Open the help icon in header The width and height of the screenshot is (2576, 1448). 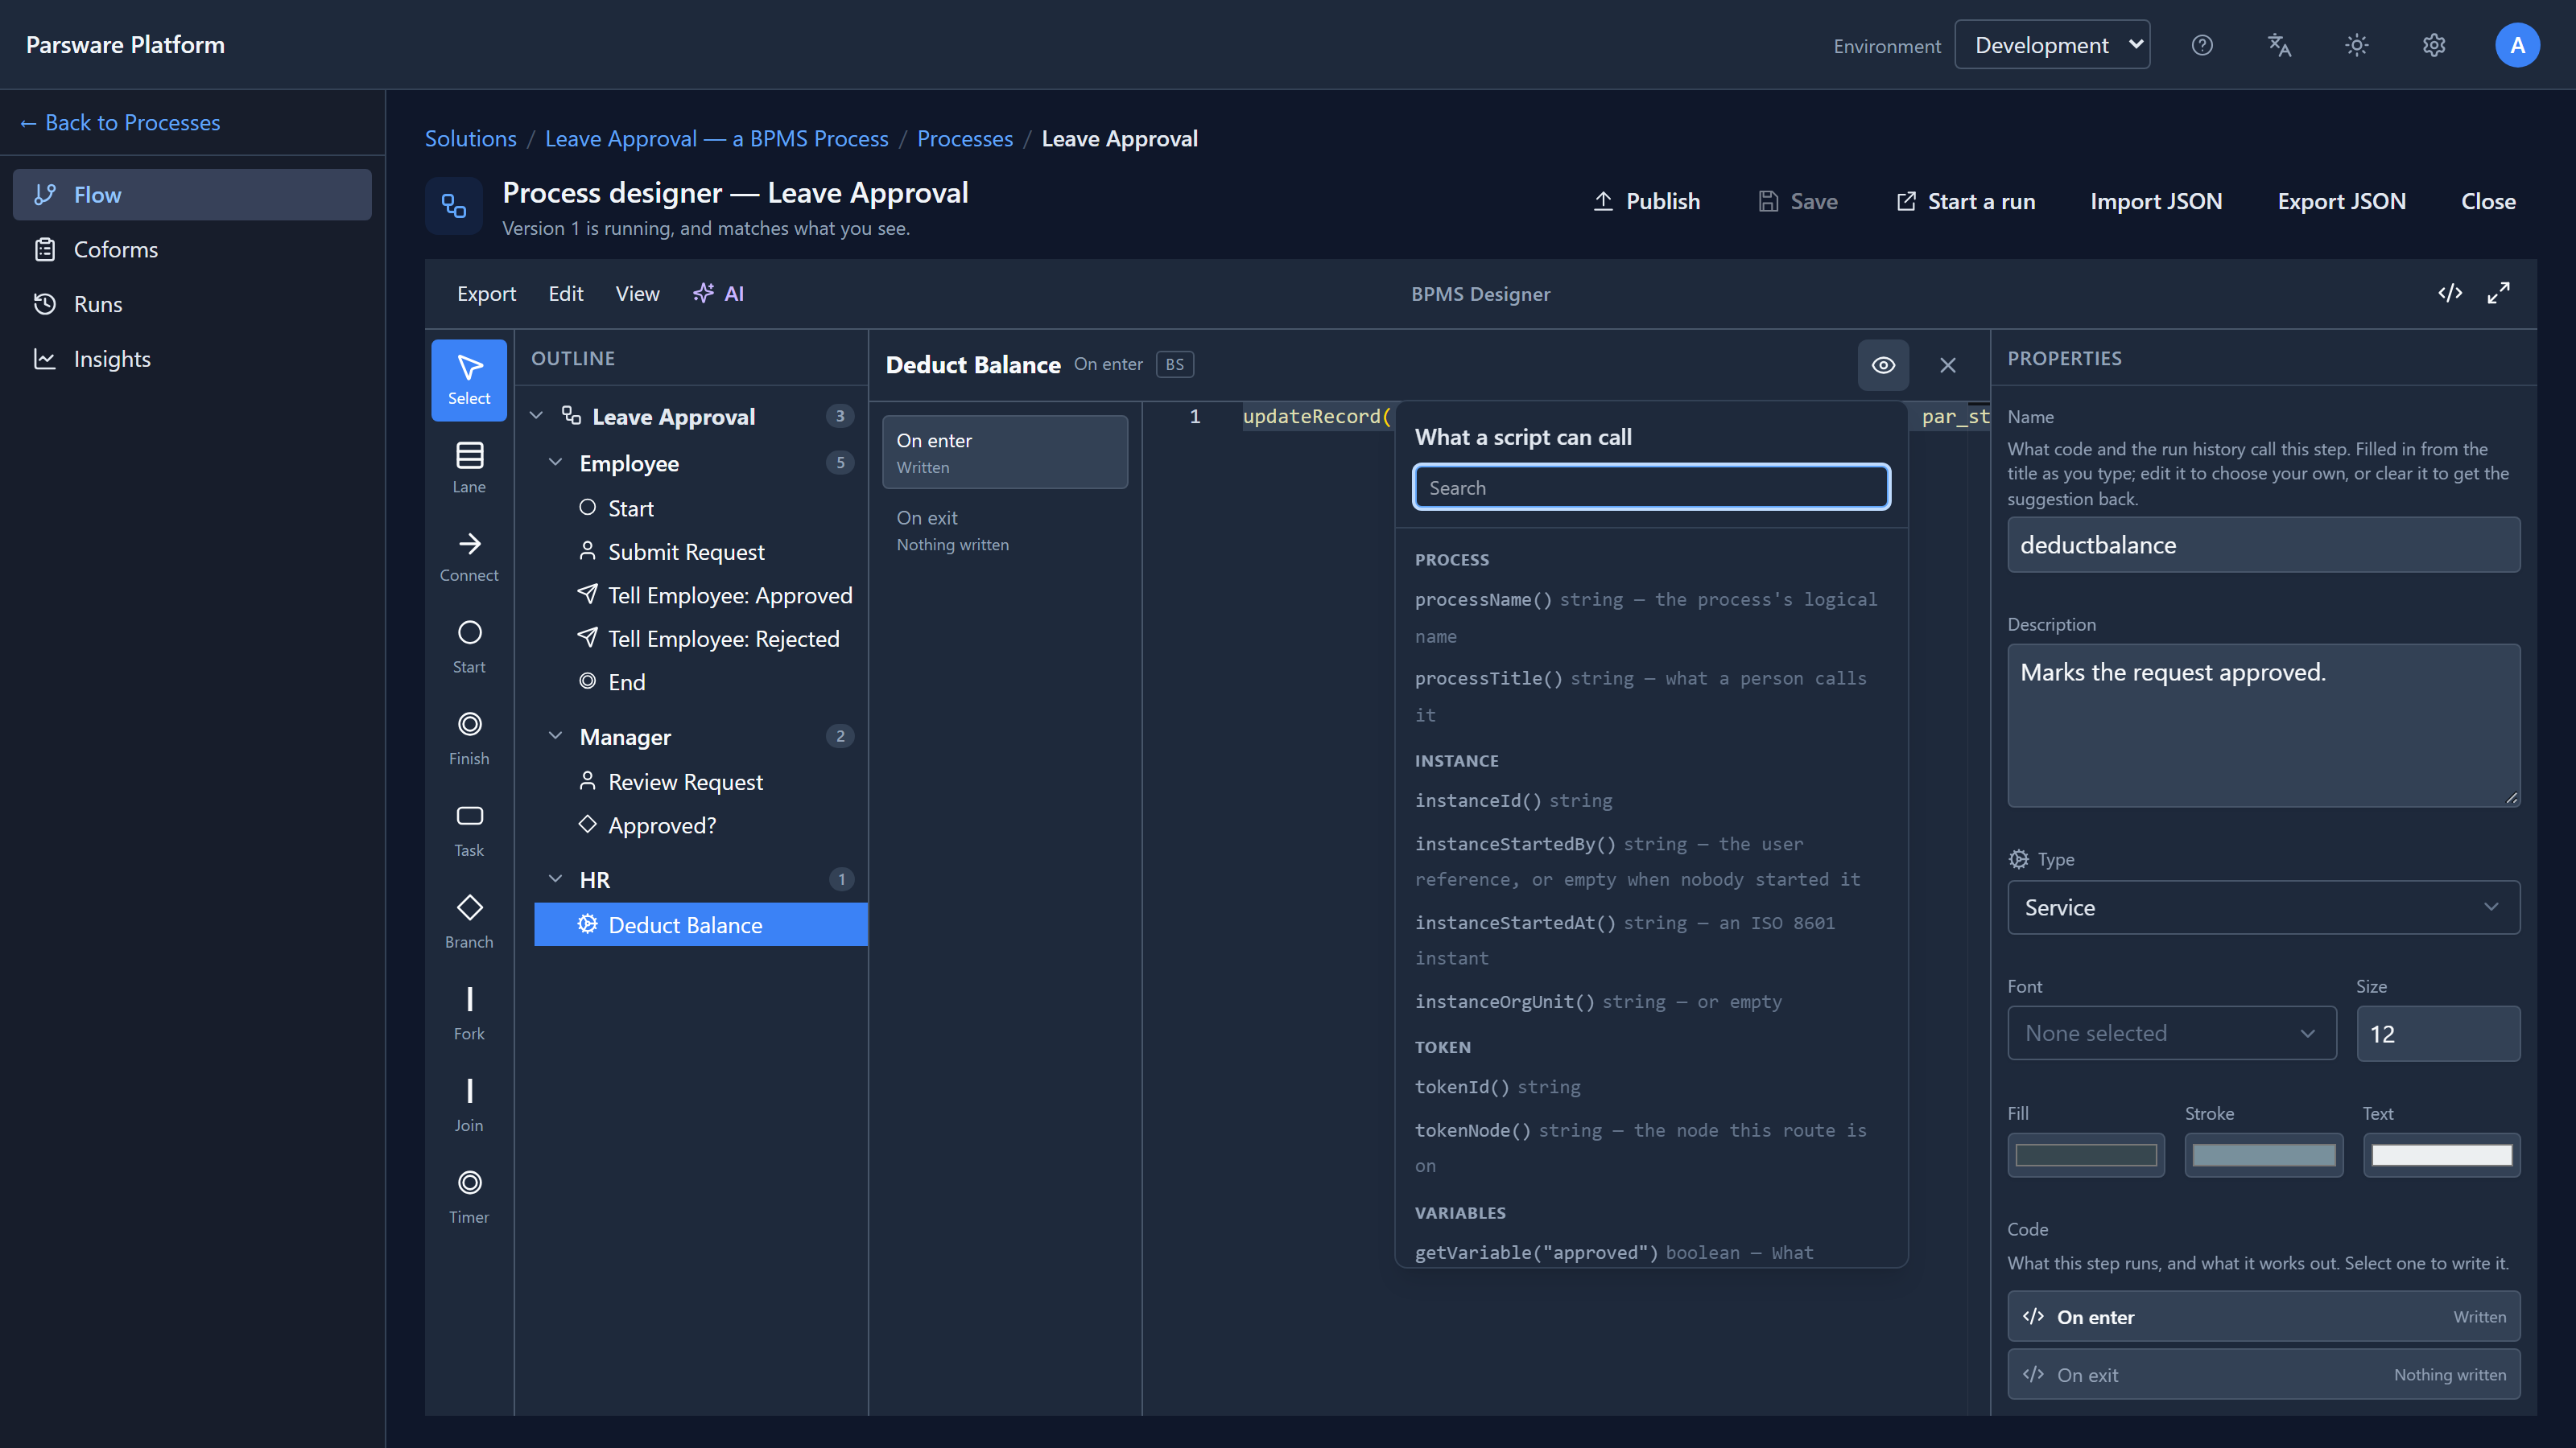click(x=2202, y=45)
